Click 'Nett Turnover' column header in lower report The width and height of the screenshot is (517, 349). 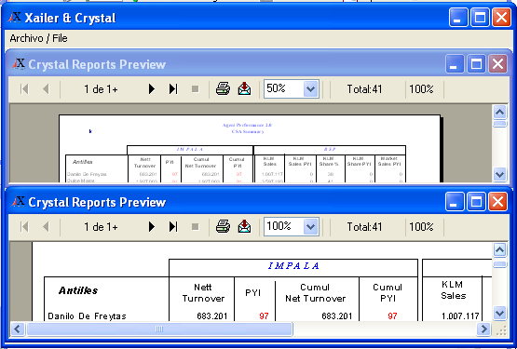(203, 293)
